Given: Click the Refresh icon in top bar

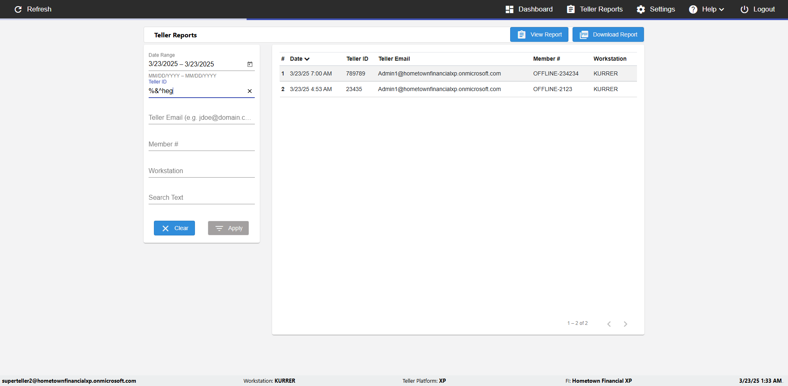Looking at the screenshot, I should click(x=18, y=9).
